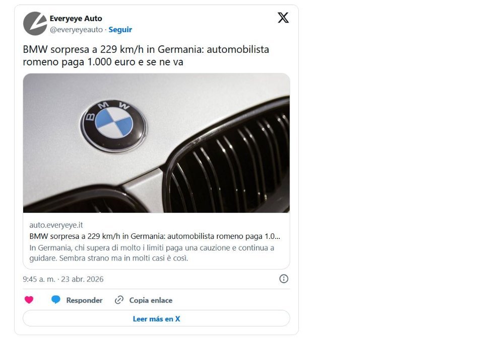
Task: Like the post with the heart icon
Action: click(x=29, y=300)
